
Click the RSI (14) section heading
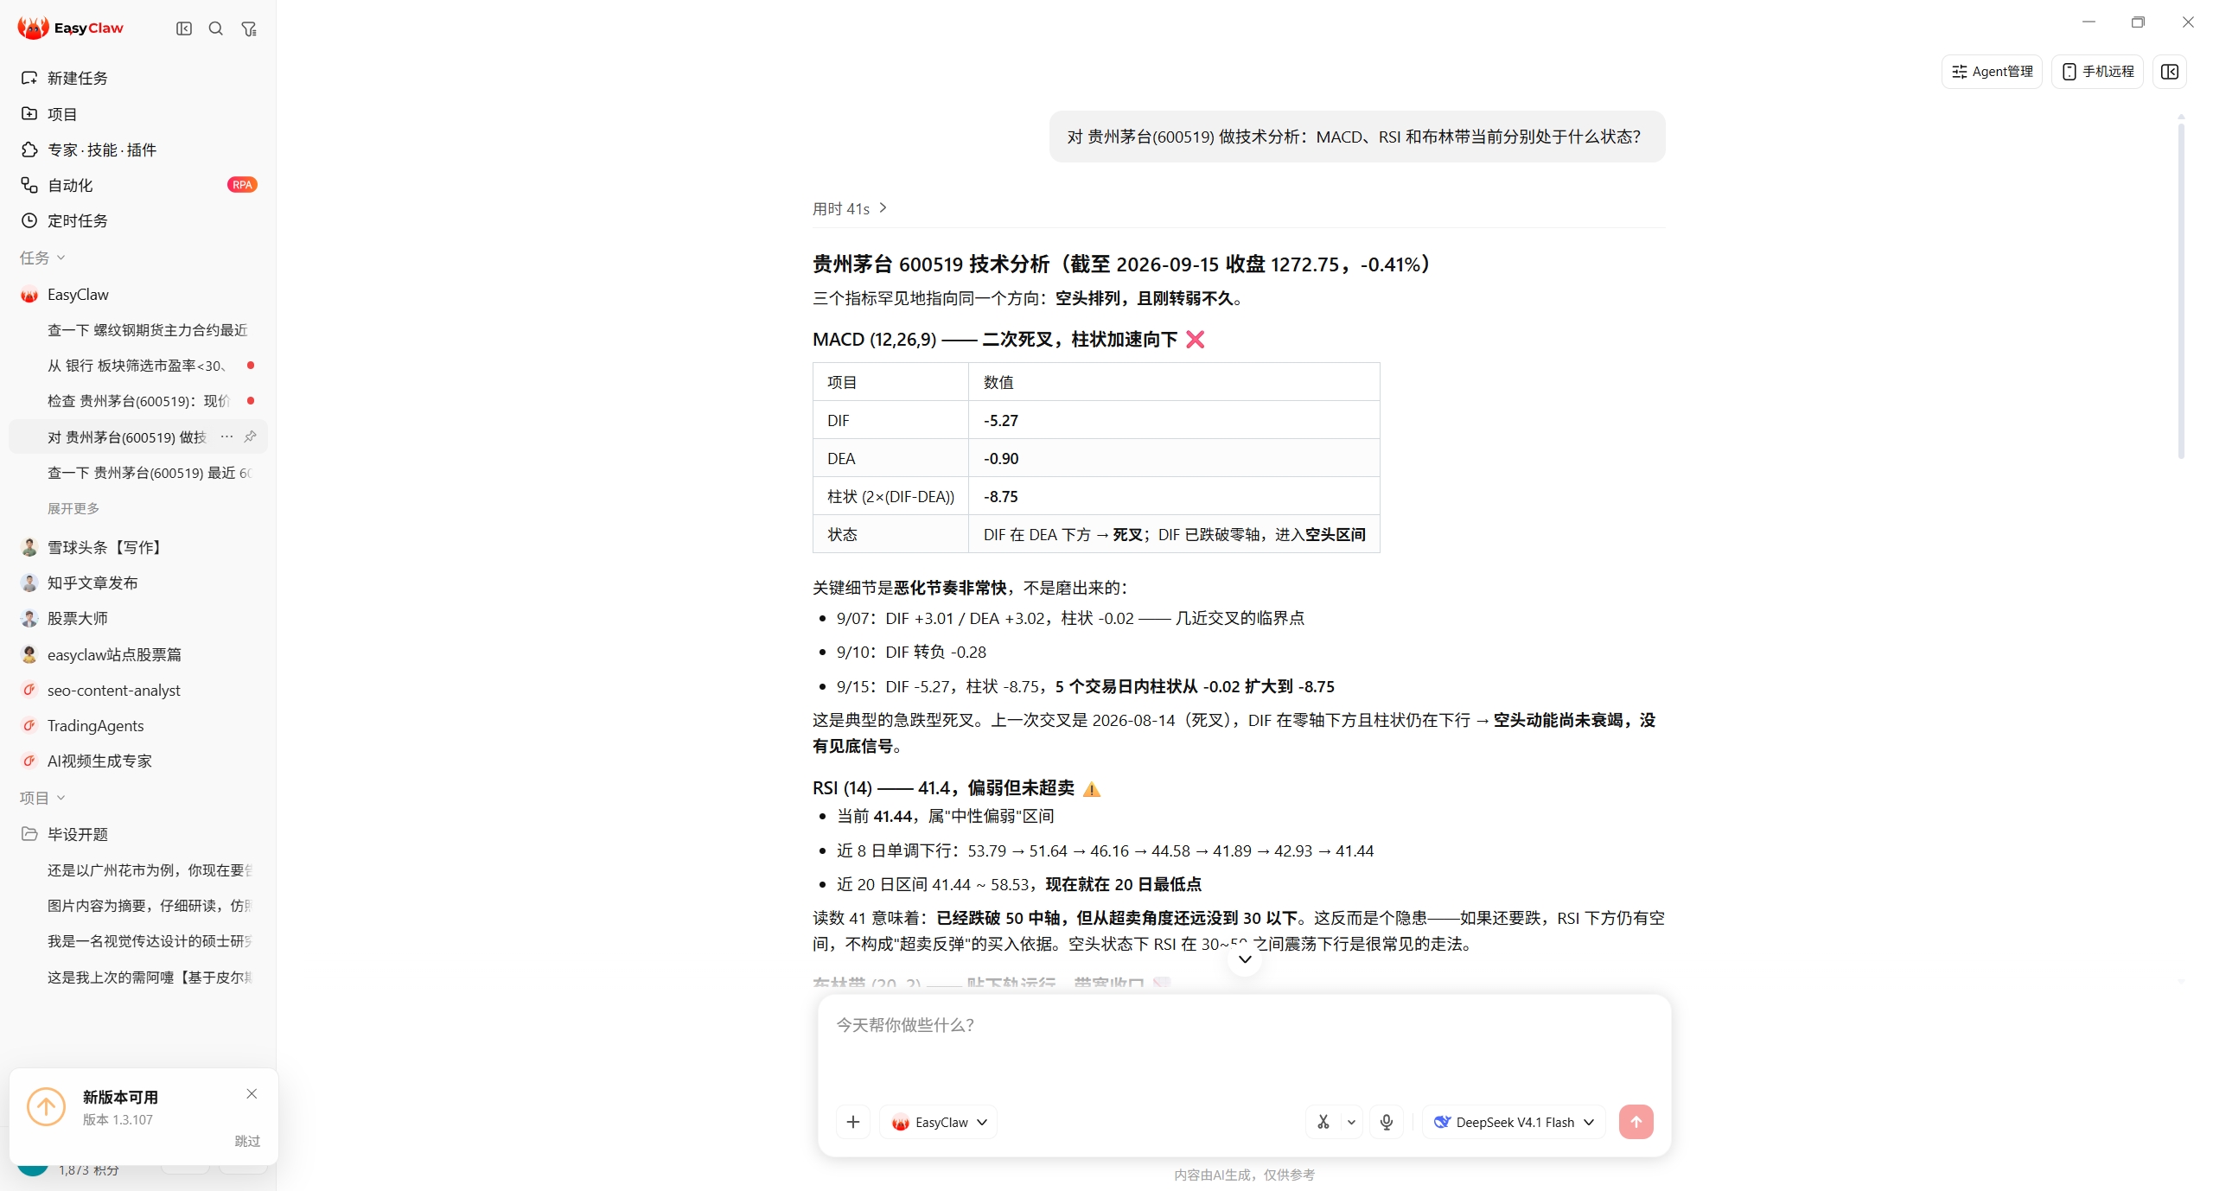pos(956,787)
